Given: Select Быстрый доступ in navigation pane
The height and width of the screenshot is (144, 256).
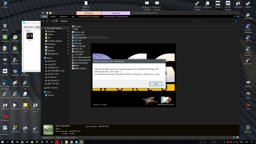Looking at the screenshot, I should click(x=54, y=28).
